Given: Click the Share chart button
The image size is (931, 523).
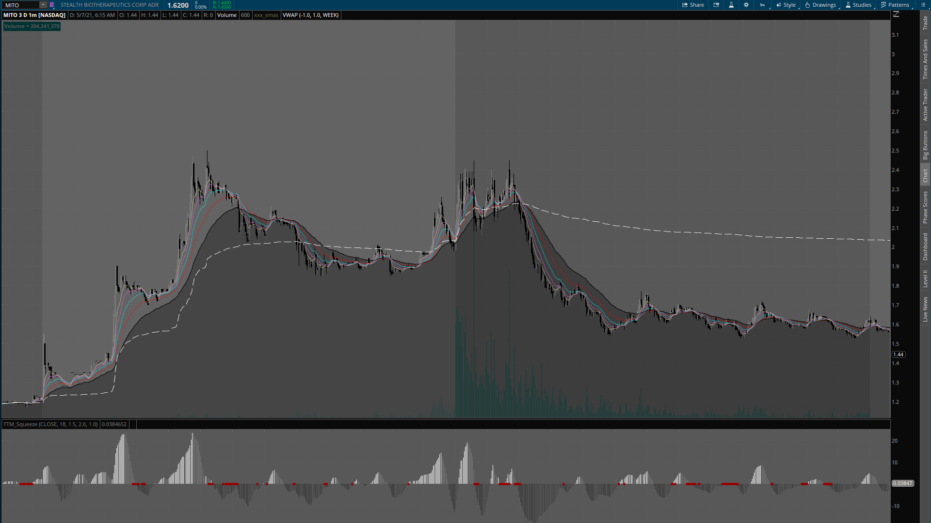Looking at the screenshot, I should [x=693, y=5].
